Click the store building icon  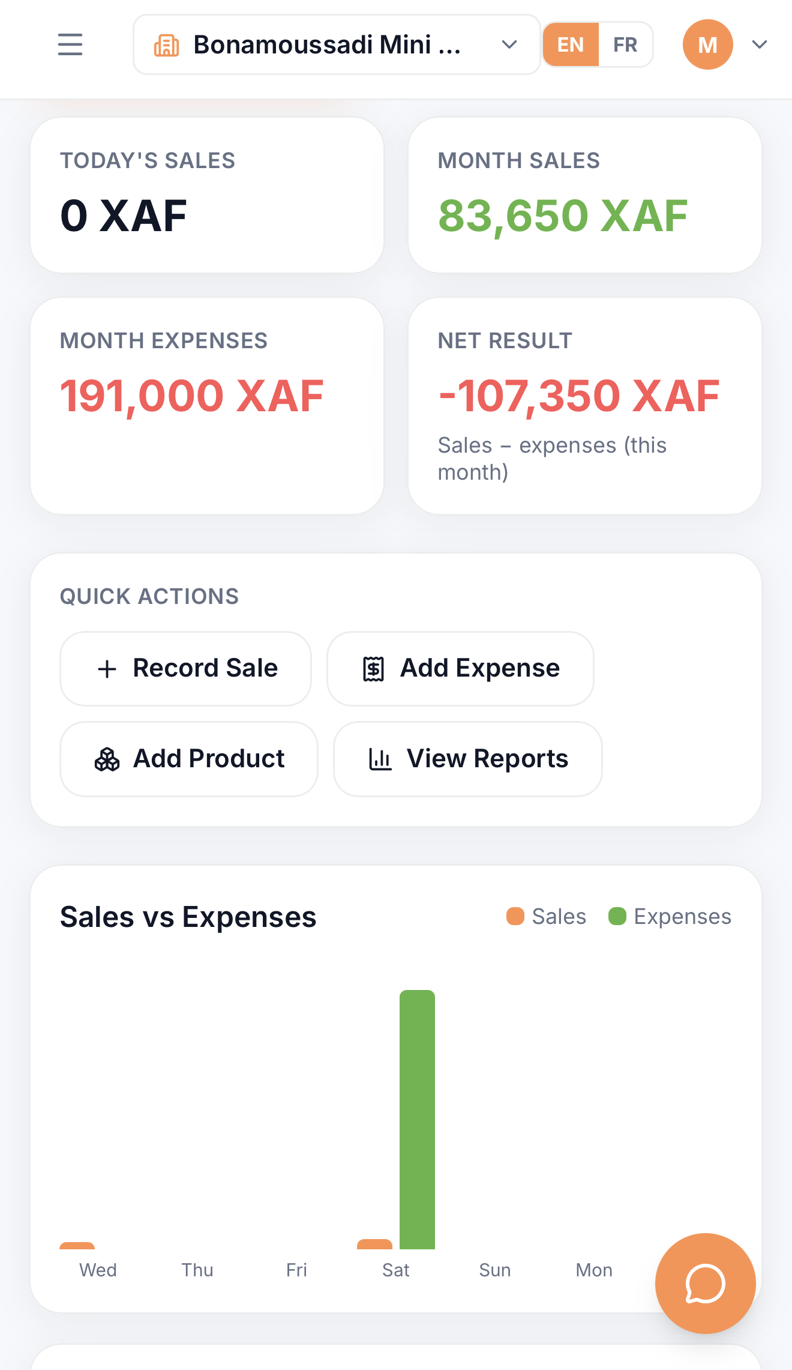coord(166,45)
